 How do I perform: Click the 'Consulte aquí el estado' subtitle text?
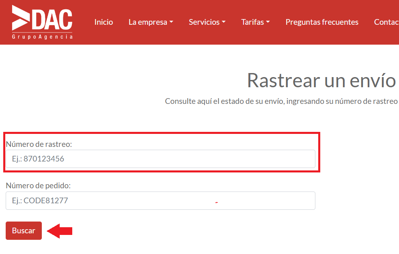click(281, 101)
